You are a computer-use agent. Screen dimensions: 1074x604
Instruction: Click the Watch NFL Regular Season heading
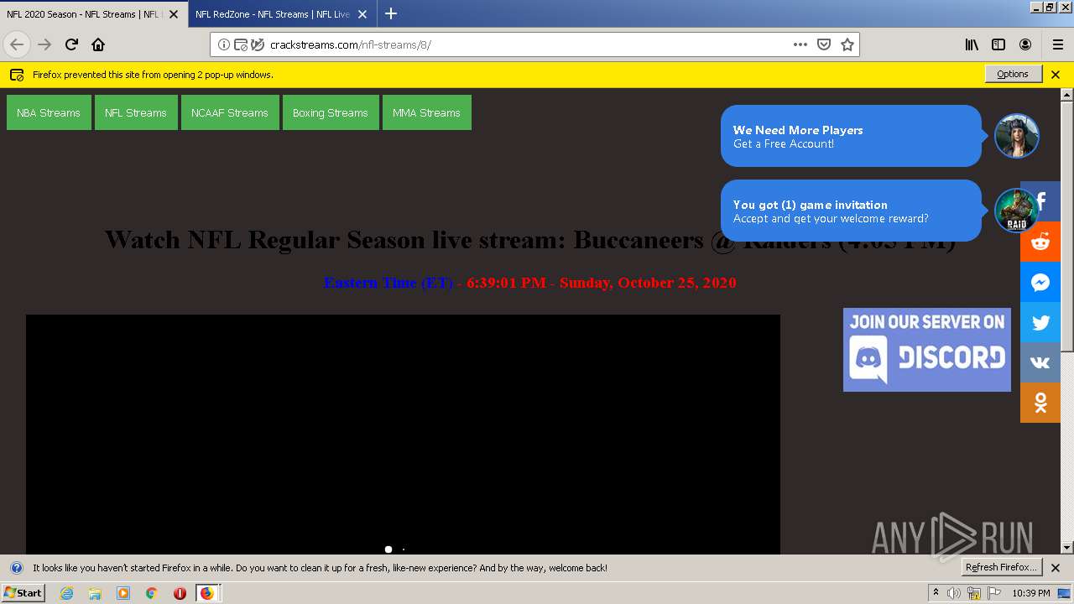point(529,240)
